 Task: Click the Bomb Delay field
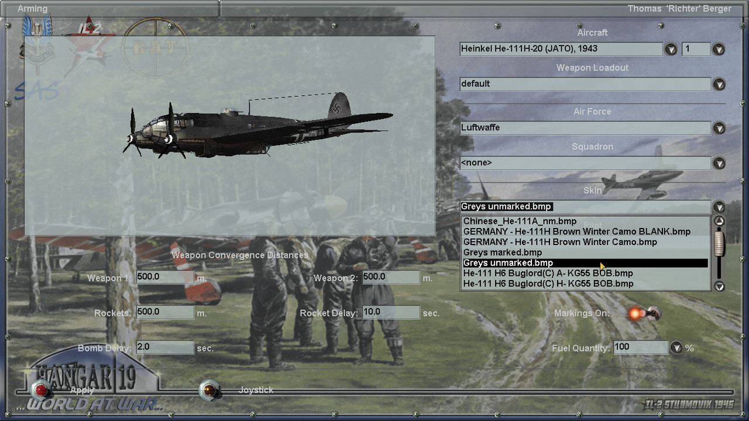(x=165, y=347)
